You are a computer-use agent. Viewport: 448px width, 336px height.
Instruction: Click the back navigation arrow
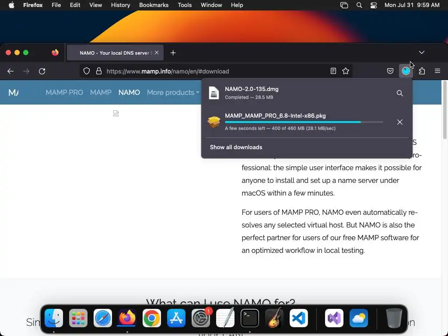(10, 71)
